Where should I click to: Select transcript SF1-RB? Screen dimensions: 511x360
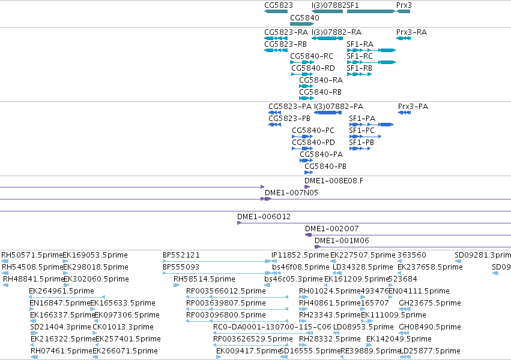pos(359,68)
